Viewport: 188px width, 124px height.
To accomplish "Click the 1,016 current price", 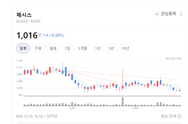I will 27,35.
